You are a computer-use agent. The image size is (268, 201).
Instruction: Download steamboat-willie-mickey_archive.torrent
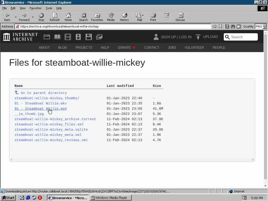tap(55, 119)
